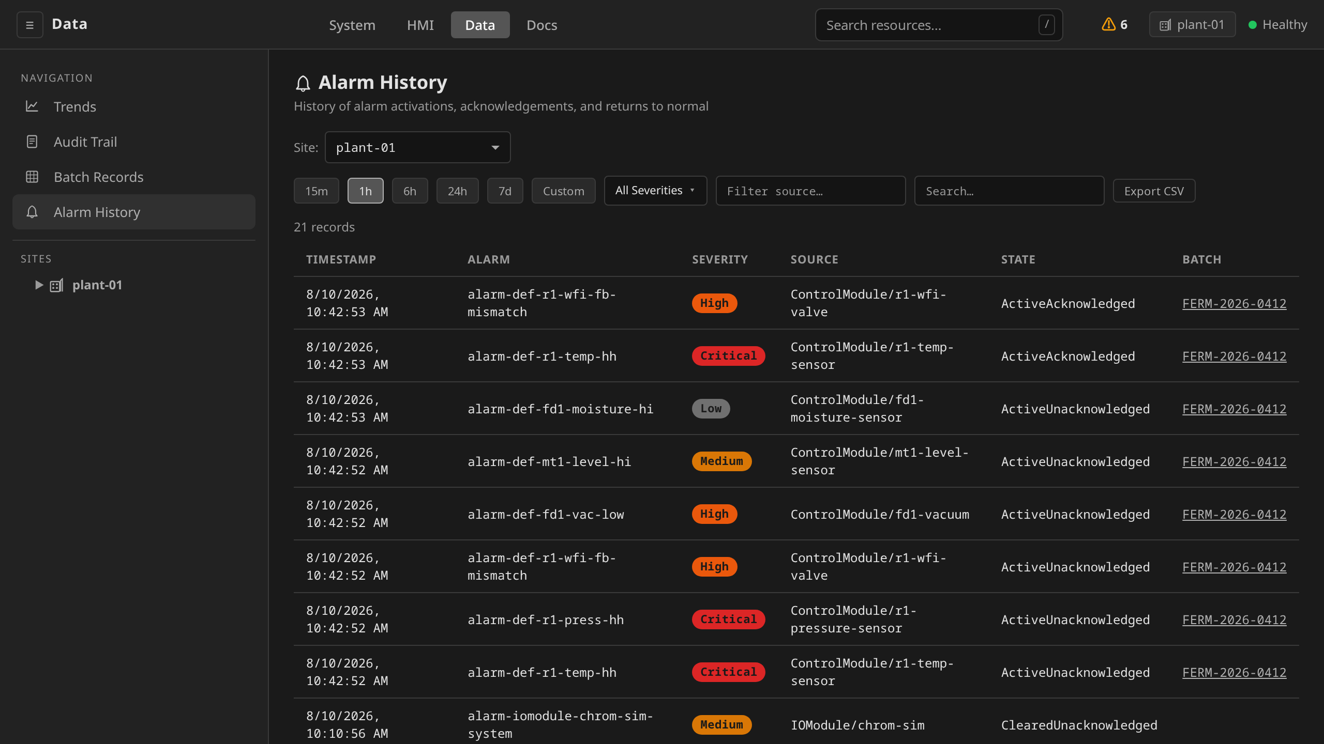This screenshot has width=1324, height=744.
Task: Select the 7d time range
Action: (505, 191)
